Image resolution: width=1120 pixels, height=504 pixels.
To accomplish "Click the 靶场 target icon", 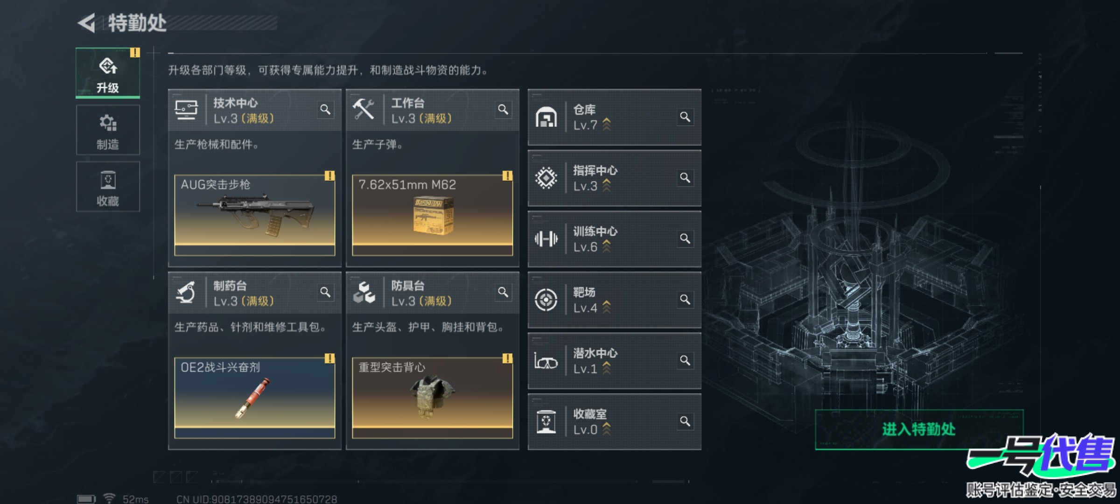I will pos(546,300).
